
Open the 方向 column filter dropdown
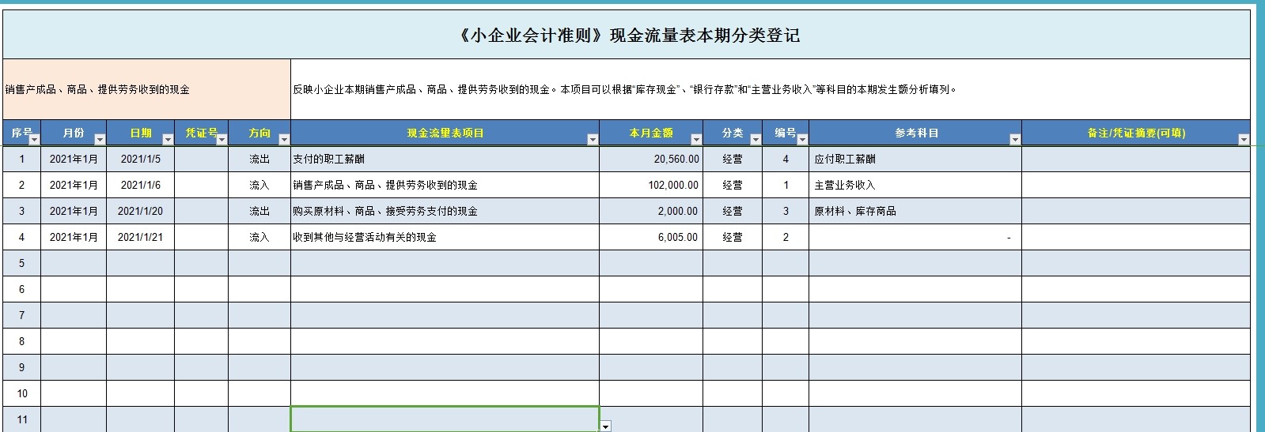[284, 140]
